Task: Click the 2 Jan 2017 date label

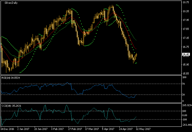Action: (23, 129)
